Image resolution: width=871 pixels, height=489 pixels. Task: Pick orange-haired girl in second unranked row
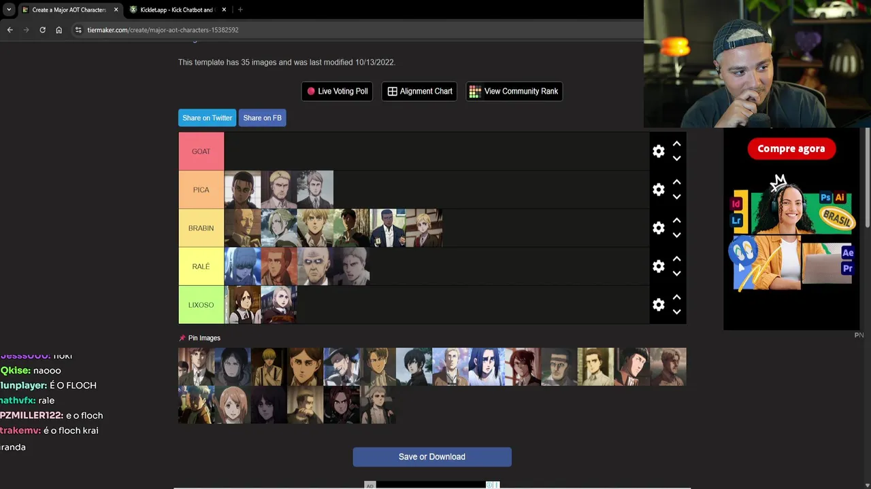point(233,405)
